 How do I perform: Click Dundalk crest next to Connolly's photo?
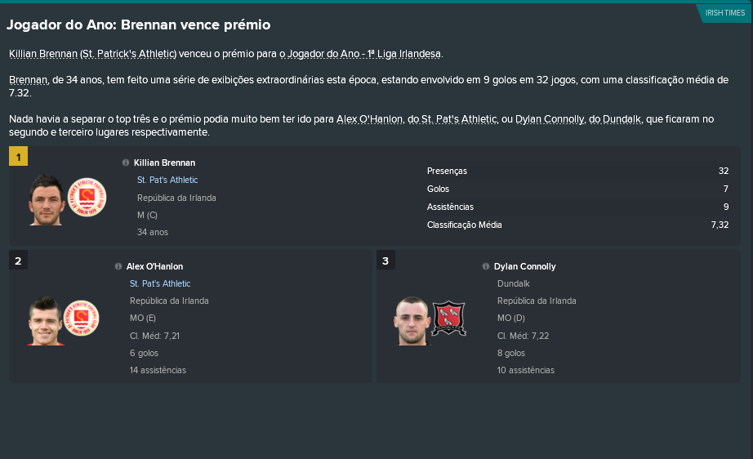coord(449,318)
